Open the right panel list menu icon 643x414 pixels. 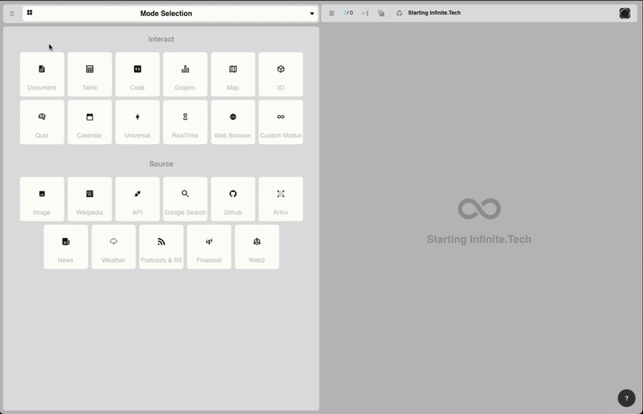click(331, 13)
